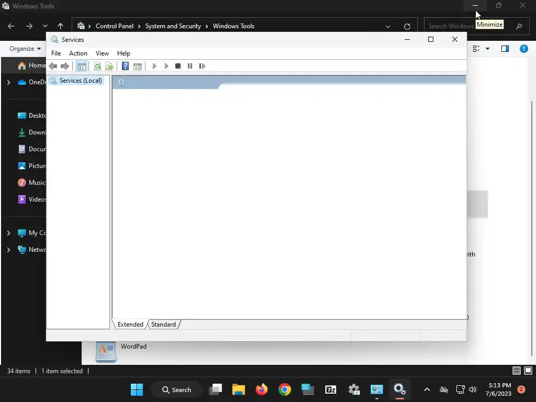Image resolution: width=536 pixels, height=402 pixels.
Task: Open notification badge showing 2
Action: [x=521, y=389]
